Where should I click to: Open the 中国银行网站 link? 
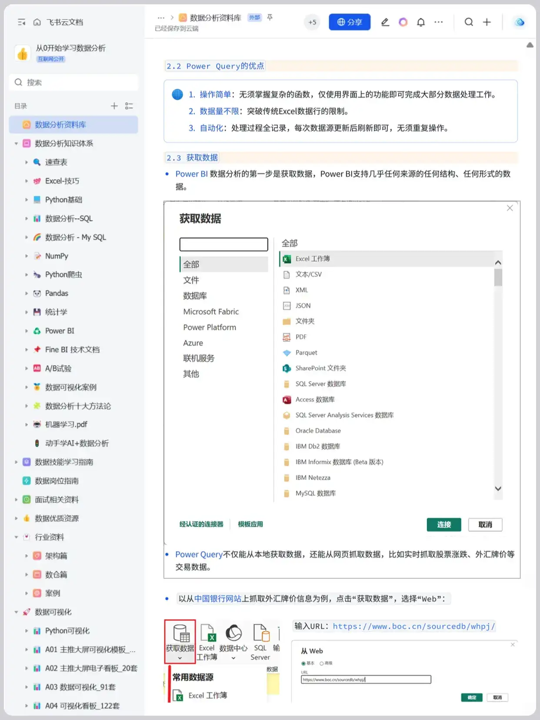tap(217, 599)
